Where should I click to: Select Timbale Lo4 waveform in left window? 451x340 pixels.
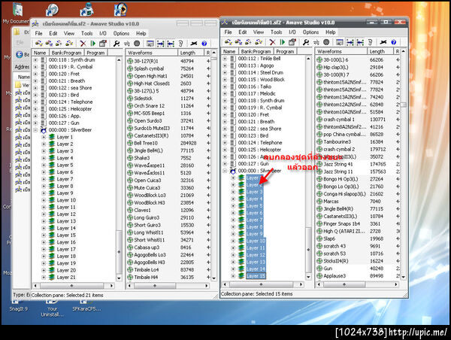coord(146,270)
